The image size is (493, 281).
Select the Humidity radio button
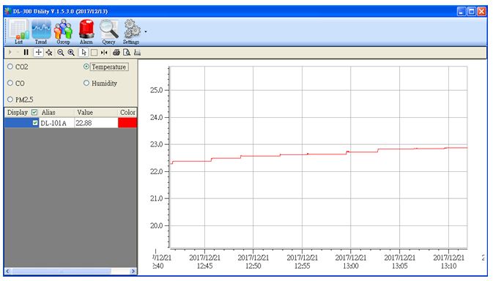coord(86,83)
